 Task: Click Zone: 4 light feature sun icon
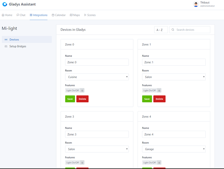click(x=159, y=163)
